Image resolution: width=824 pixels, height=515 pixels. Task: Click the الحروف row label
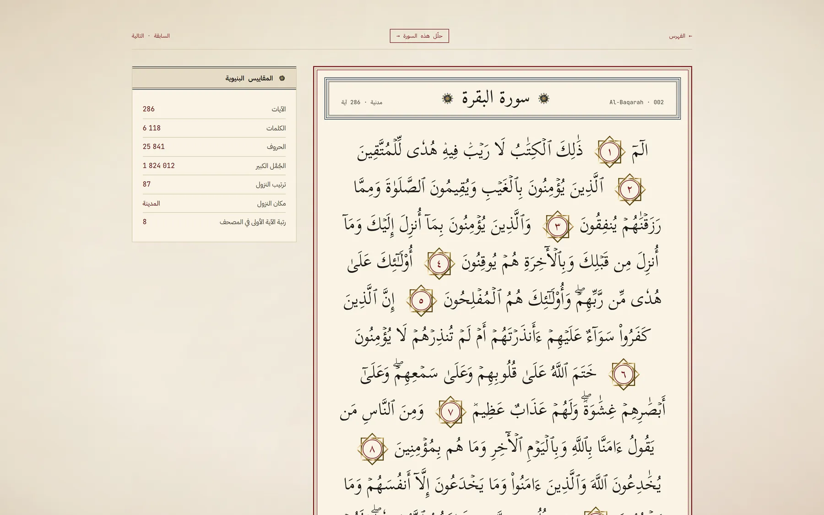(276, 146)
